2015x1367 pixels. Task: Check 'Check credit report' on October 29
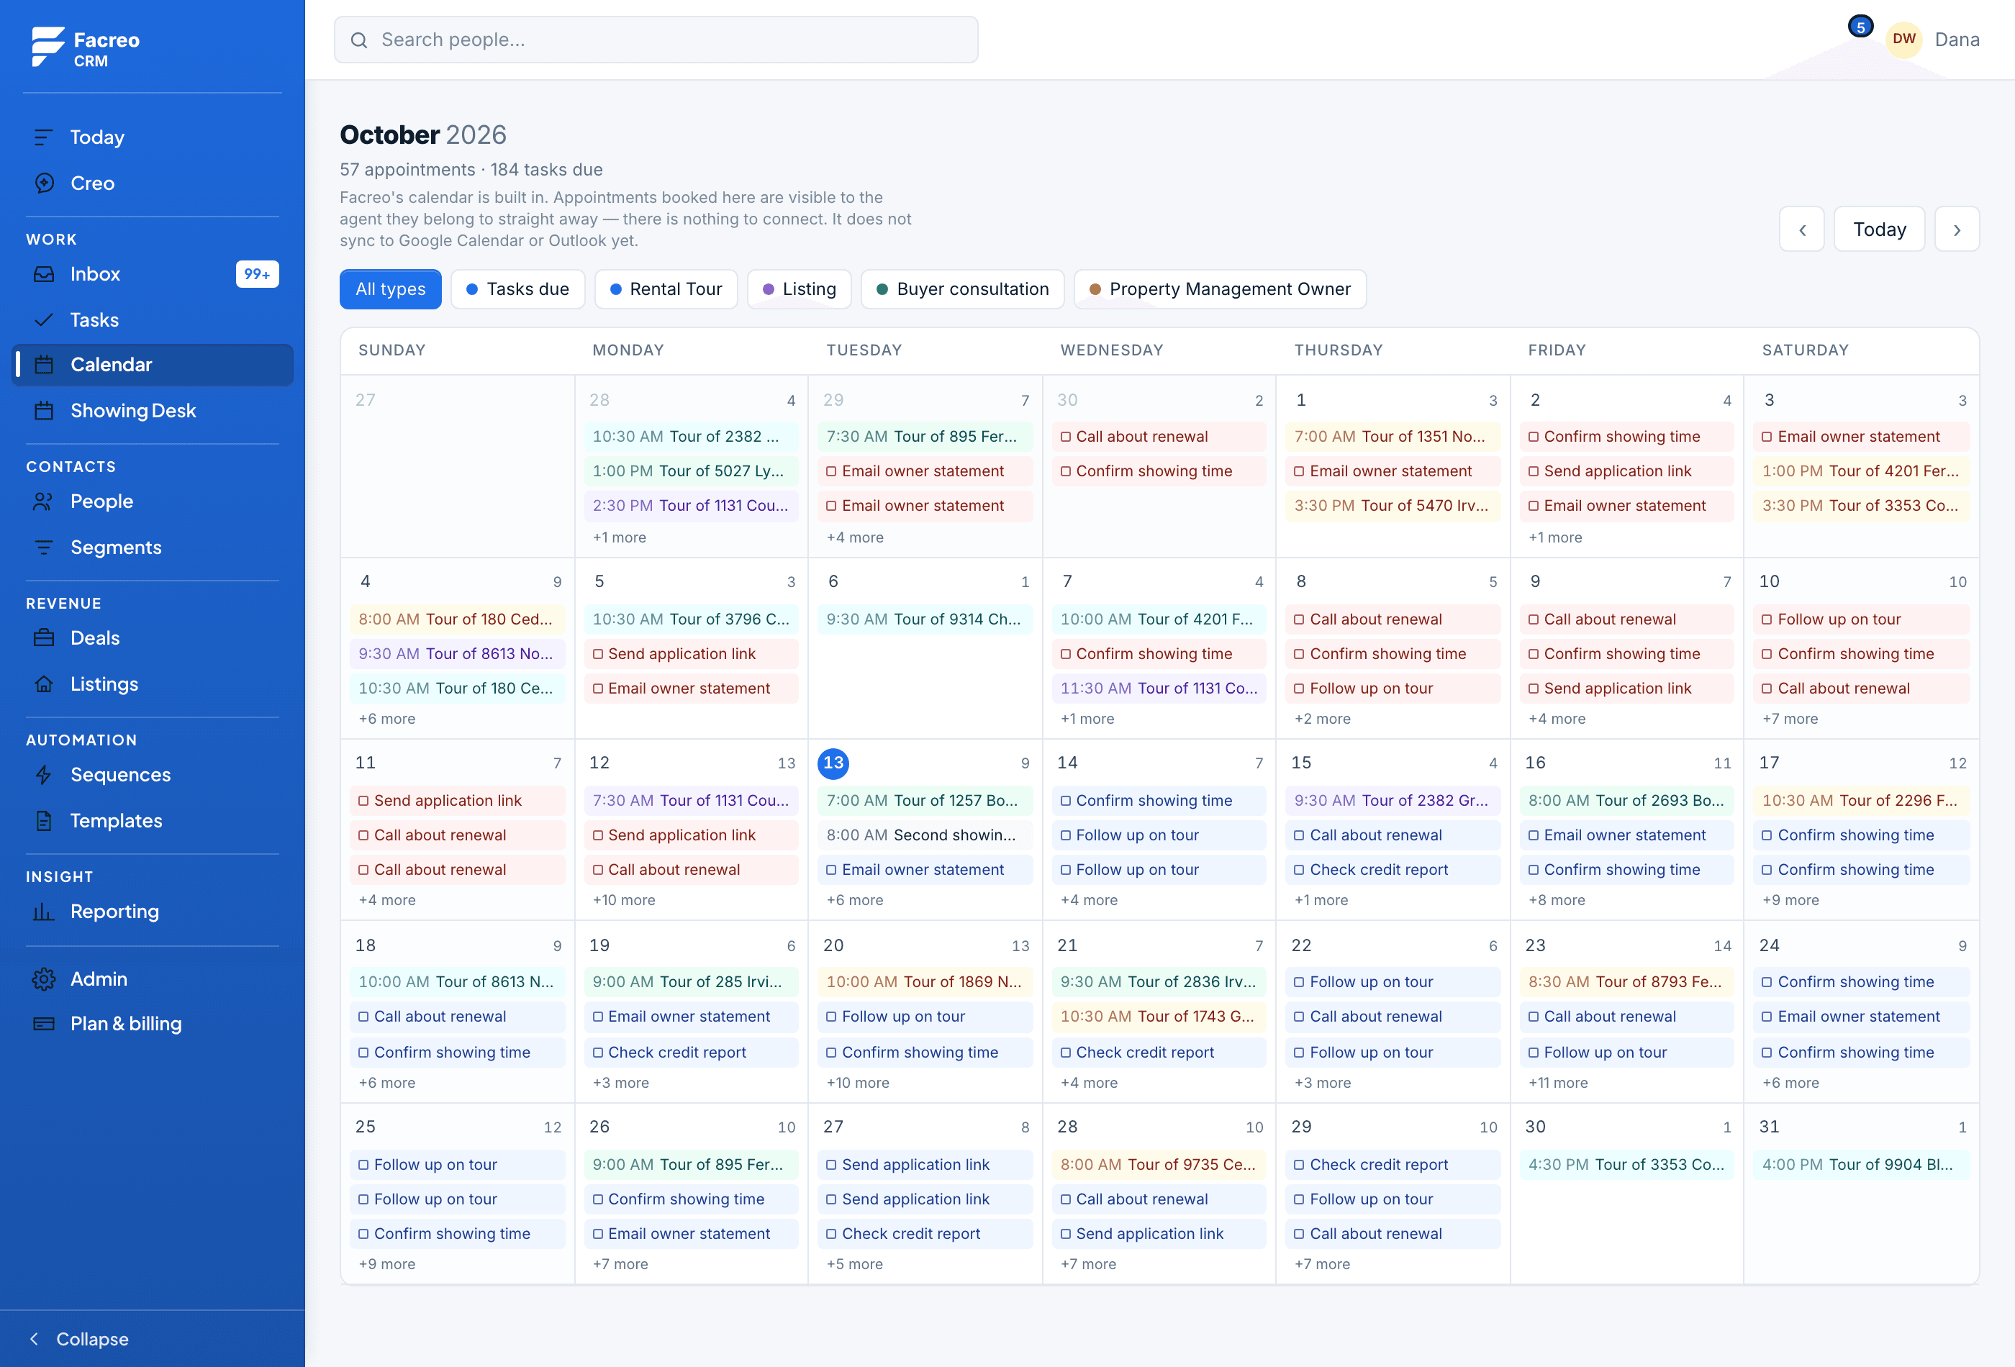click(1299, 1165)
